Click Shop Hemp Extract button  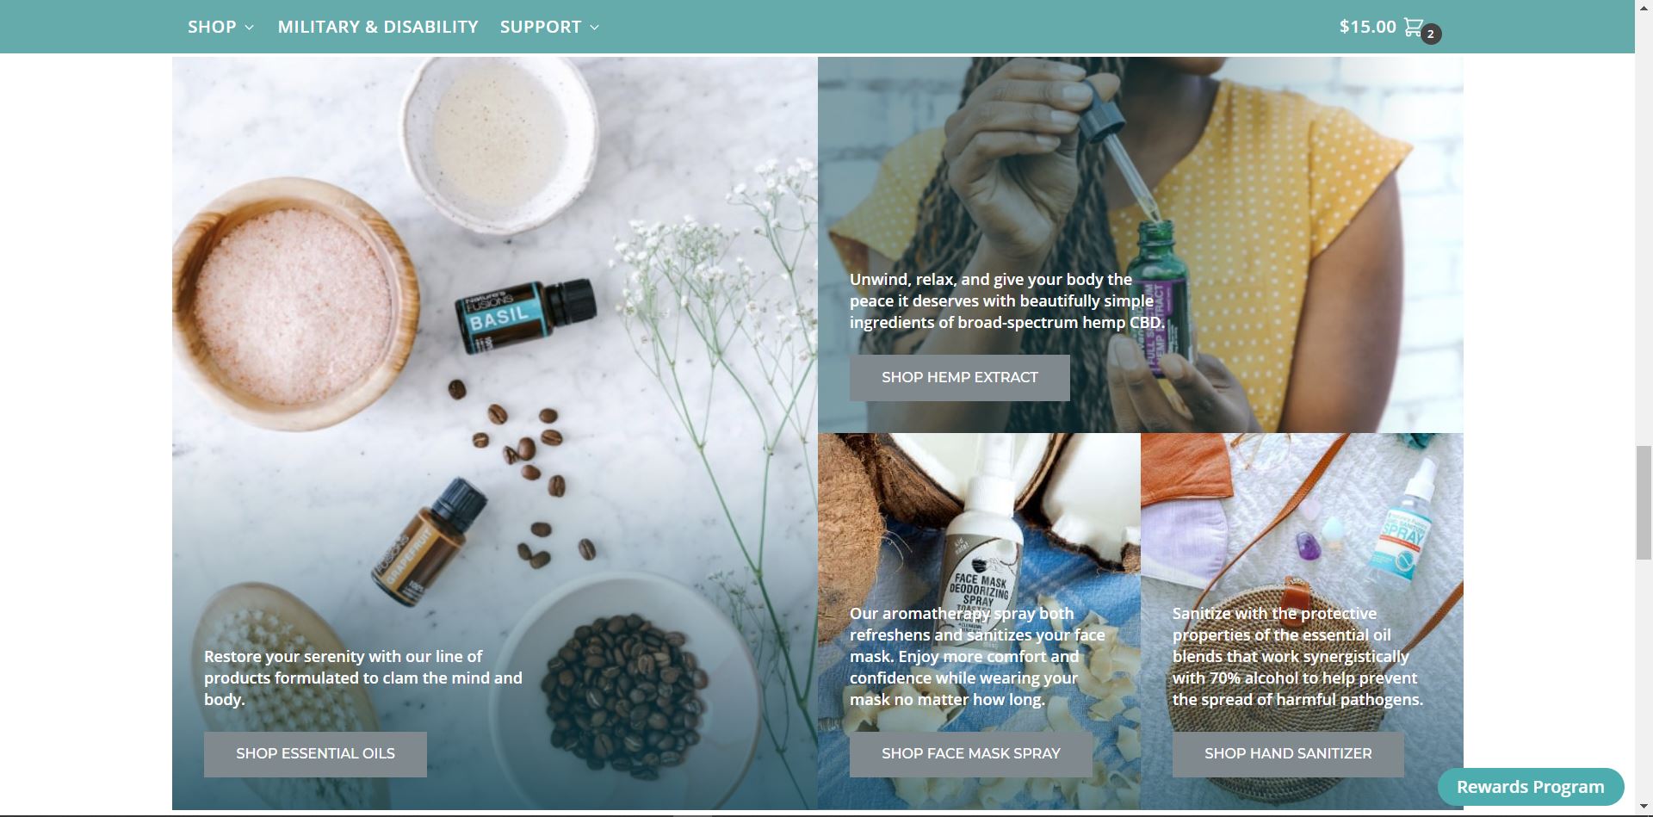[x=959, y=377]
